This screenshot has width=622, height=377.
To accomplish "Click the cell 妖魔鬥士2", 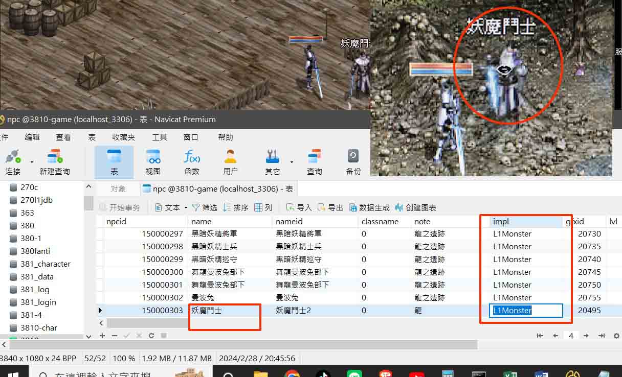I will [x=315, y=310].
